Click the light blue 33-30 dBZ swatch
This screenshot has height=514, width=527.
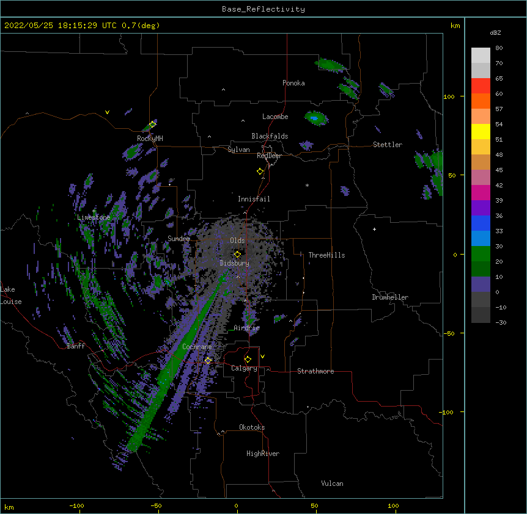pos(481,238)
